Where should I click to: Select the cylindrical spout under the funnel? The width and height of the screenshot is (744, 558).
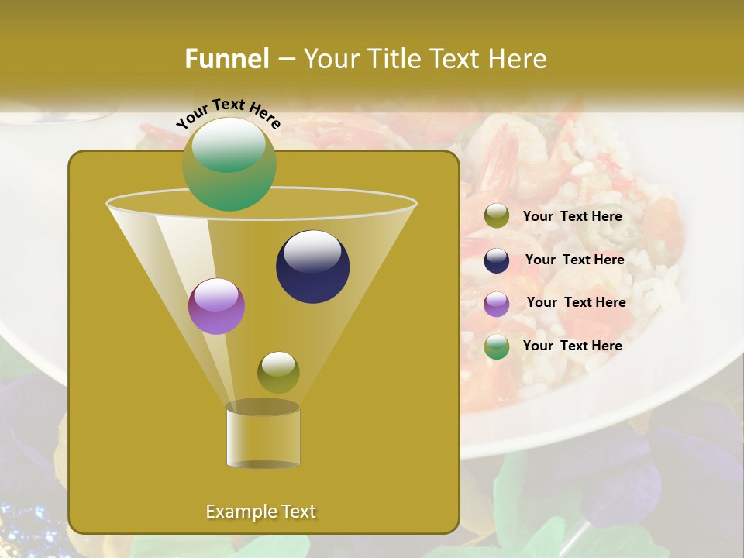coord(263,438)
